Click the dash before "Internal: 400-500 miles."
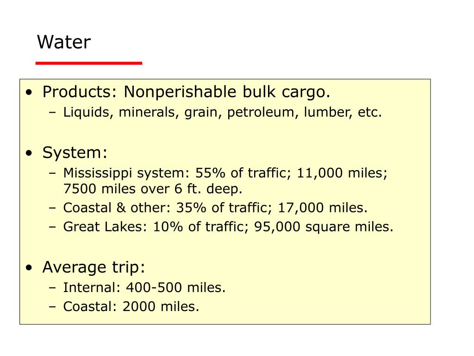Viewport: 474px width, 356px height. tap(52, 288)
